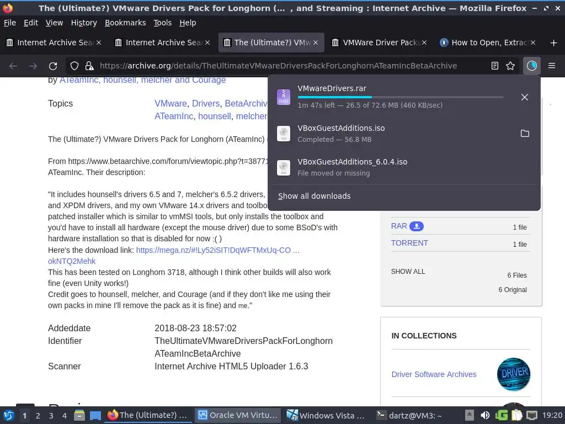565x424 pixels.
Task: Open file manager icon in taskbar
Action: pyautogui.click(x=79, y=416)
